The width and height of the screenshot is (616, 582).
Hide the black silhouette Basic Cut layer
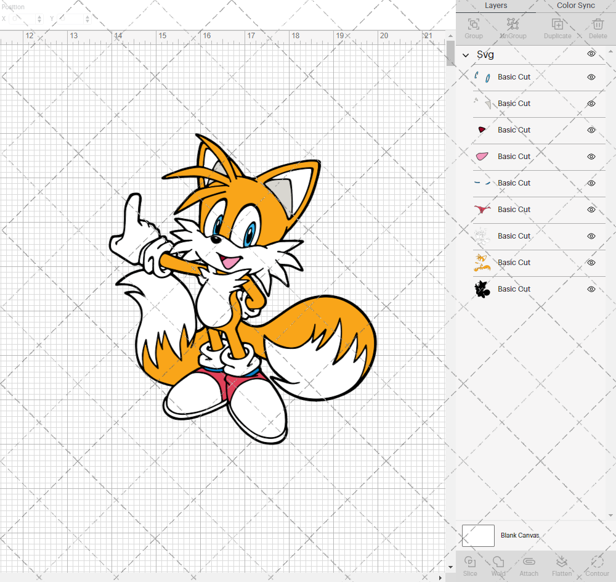click(591, 289)
